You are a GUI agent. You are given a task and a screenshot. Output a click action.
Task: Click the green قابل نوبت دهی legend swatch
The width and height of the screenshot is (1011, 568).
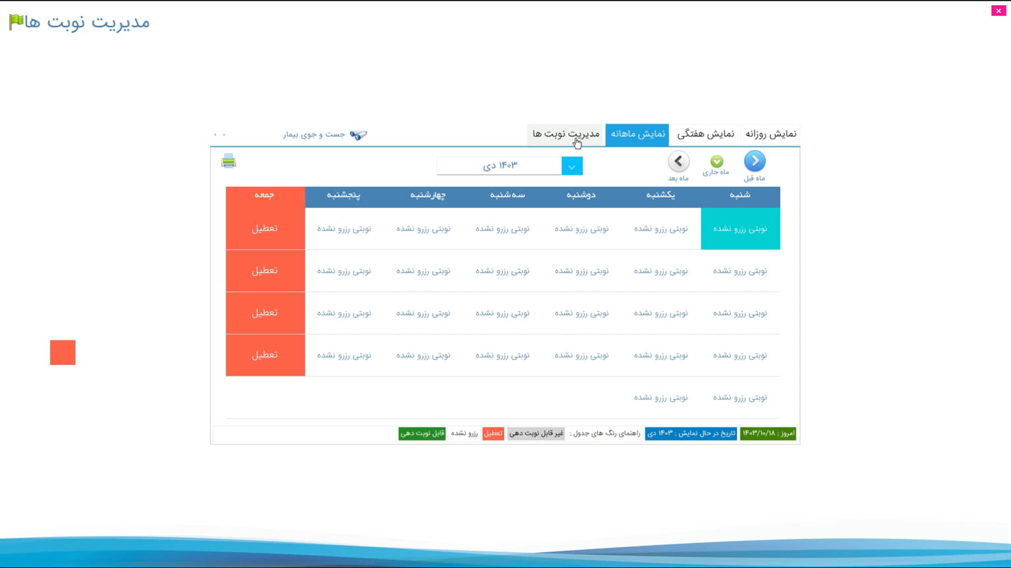tap(422, 434)
